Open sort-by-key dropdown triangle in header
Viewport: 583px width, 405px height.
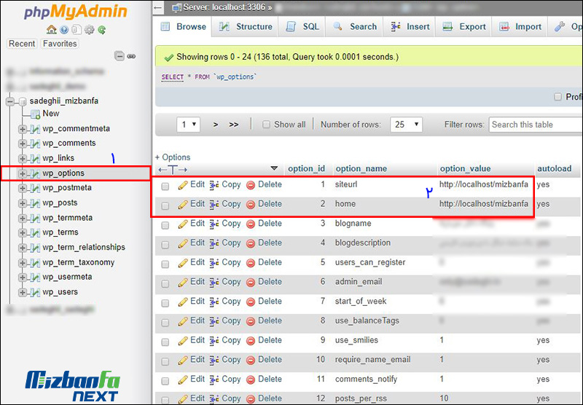pyautogui.click(x=275, y=168)
